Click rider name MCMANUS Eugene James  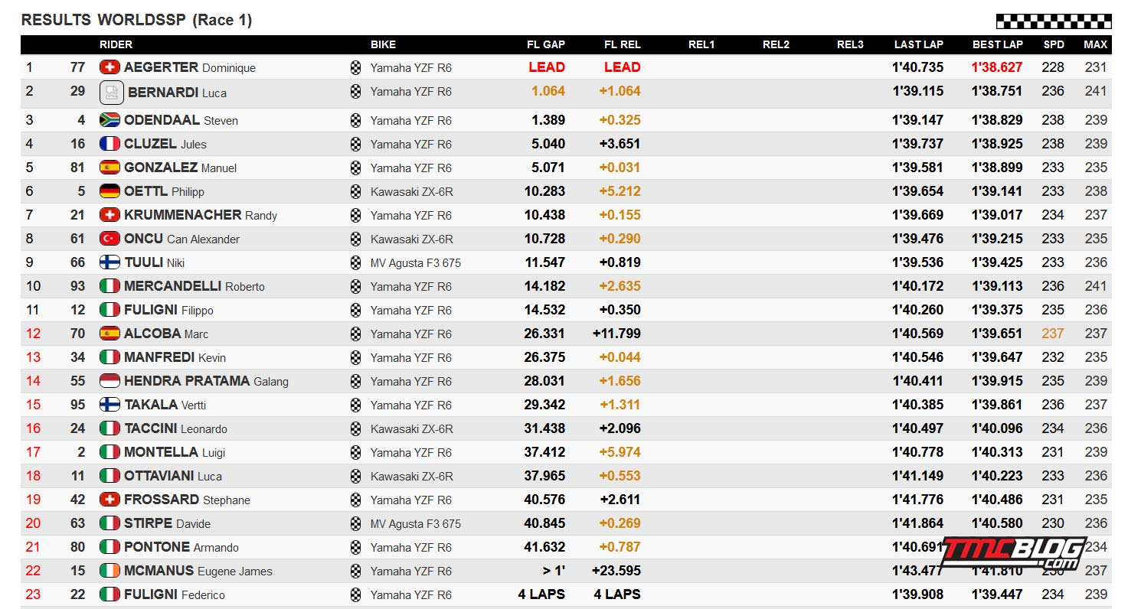(x=198, y=571)
